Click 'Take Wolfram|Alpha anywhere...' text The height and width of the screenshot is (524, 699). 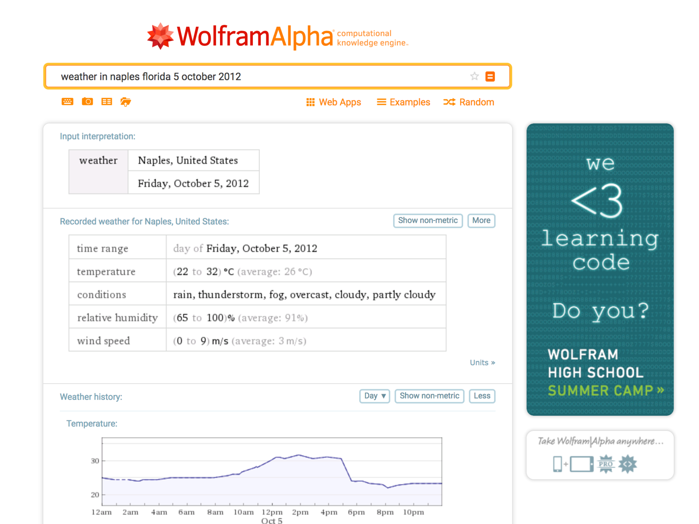(600, 441)
